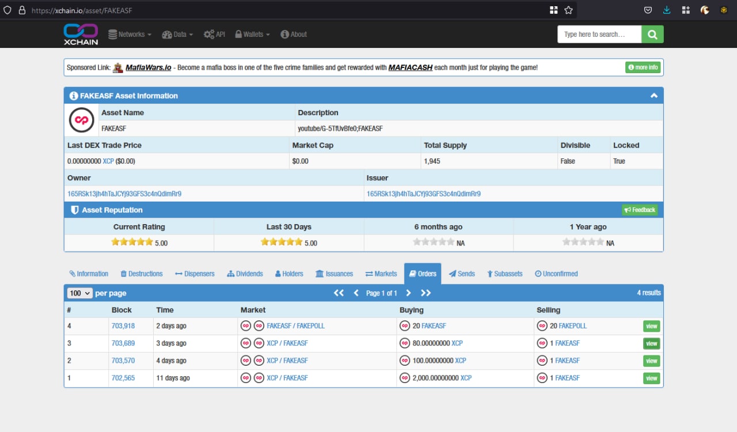Select the Orders tab
737x432 pixels.
[x=423, y=274]
